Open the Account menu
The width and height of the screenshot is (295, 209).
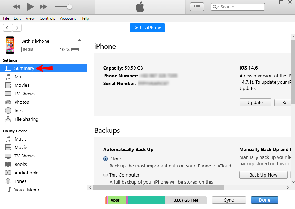pos(68,18)
